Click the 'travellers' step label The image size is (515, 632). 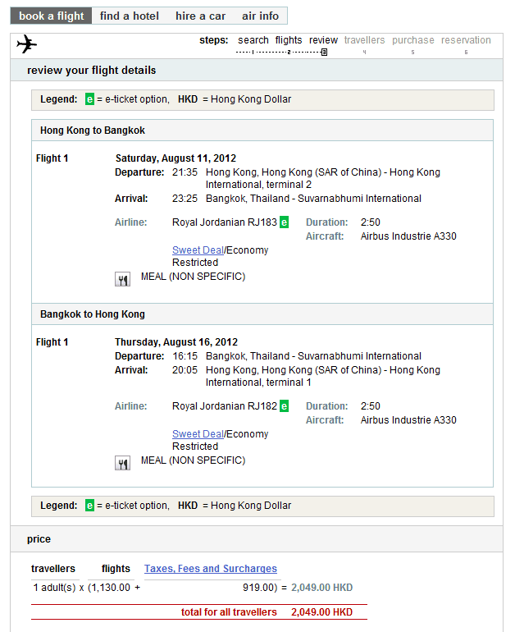click(x=364, y=40)
